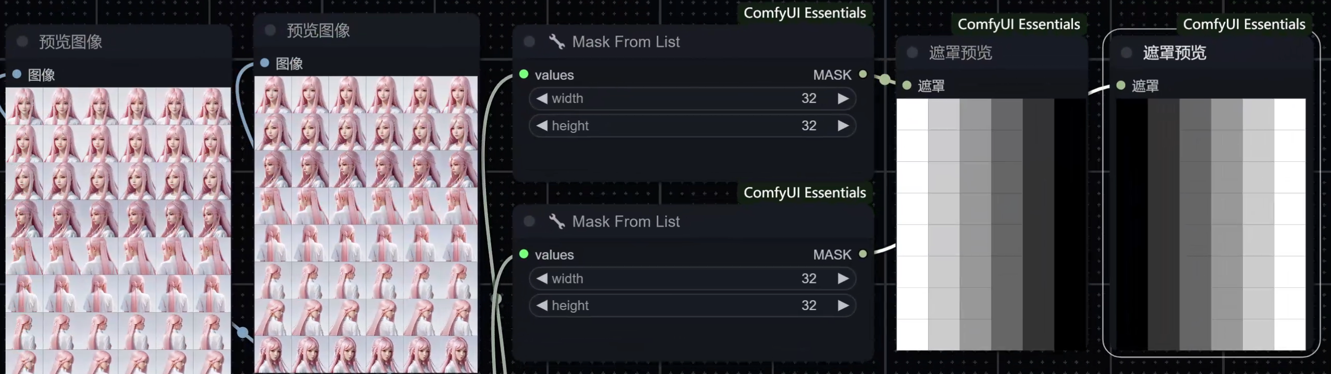This screenshot has height=374, width=1331.
Task: Click the wrench icon on lower Mask From List
Action: tap(556, 222)
